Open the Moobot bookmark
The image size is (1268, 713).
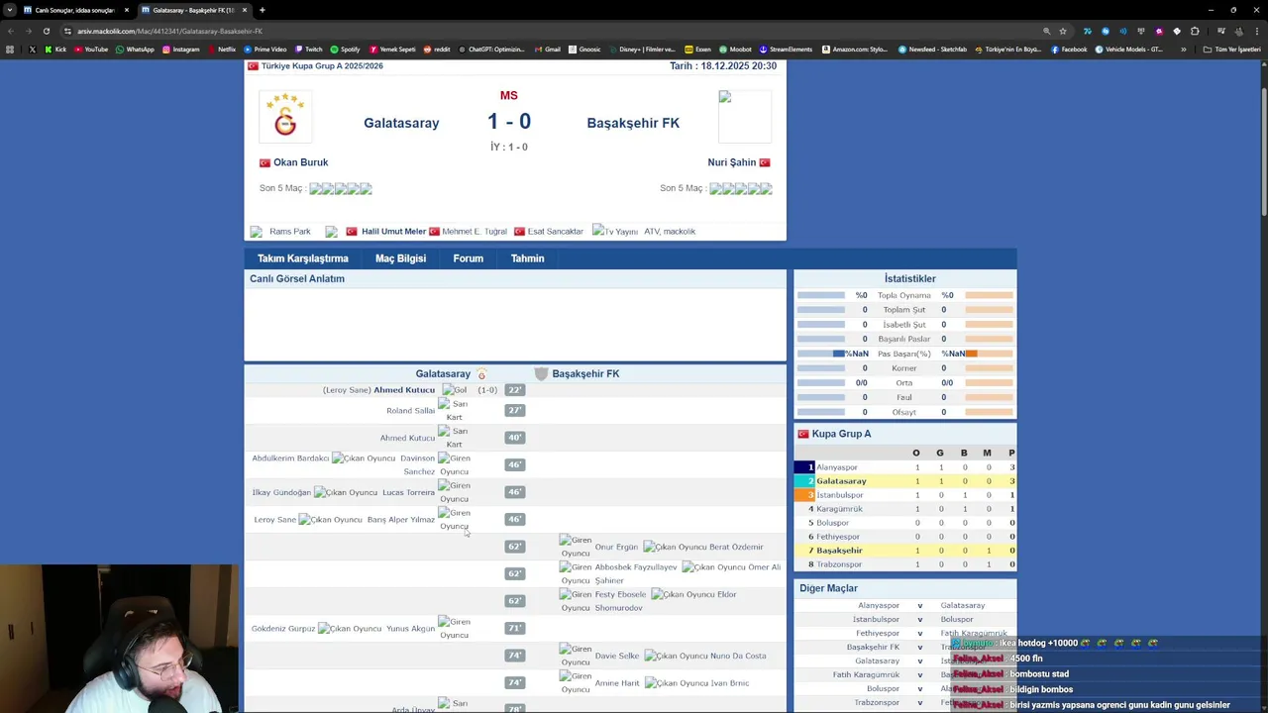(x=735, y=50)
